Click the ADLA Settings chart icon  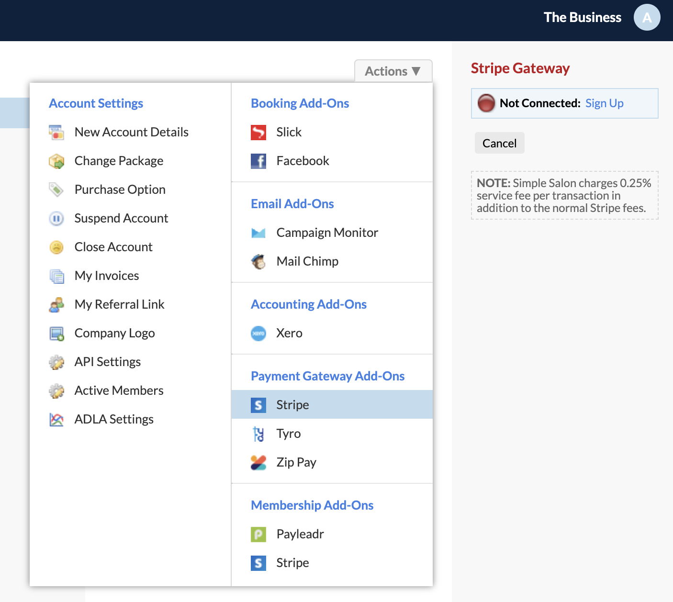point(56,419)
